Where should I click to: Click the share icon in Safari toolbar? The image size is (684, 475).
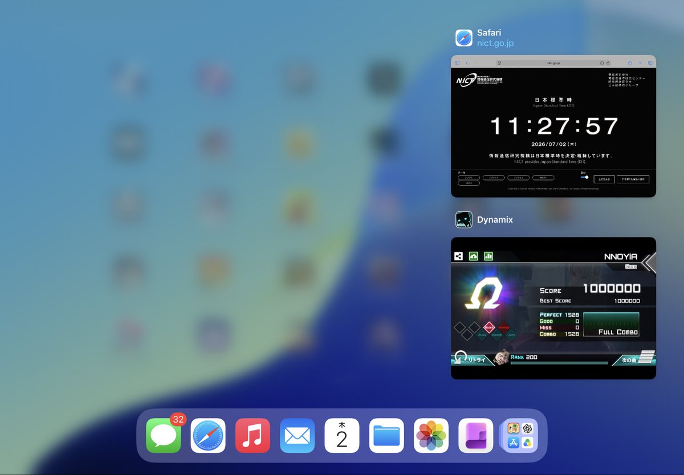coord(630,63)
